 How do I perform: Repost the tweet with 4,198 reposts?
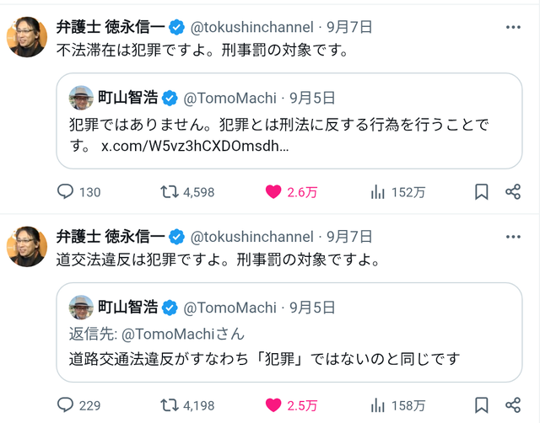170,404
